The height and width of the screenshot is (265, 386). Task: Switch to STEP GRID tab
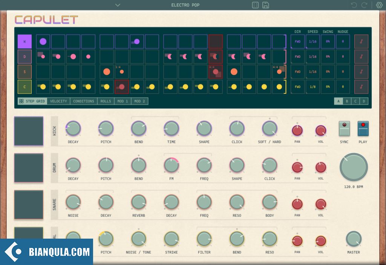point(32,101)
